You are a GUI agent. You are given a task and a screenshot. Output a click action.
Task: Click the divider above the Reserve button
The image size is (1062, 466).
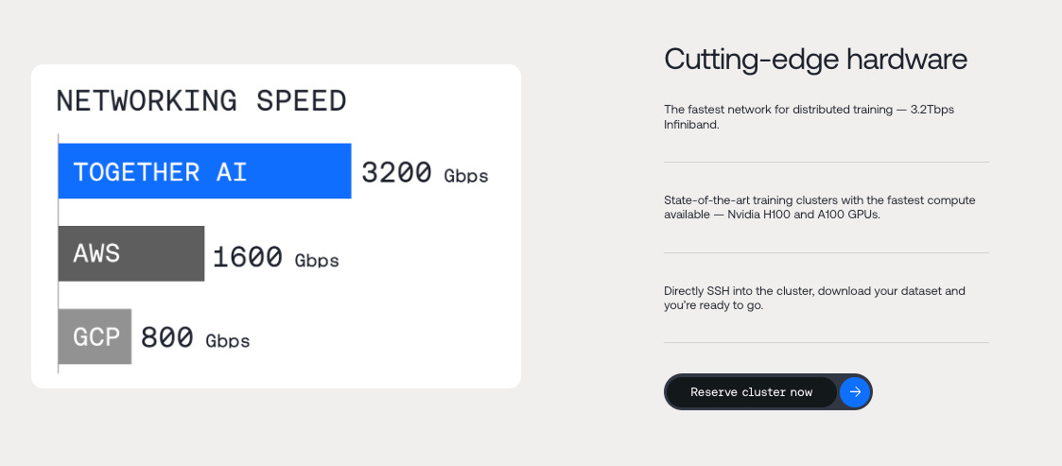tap(827, 343)
